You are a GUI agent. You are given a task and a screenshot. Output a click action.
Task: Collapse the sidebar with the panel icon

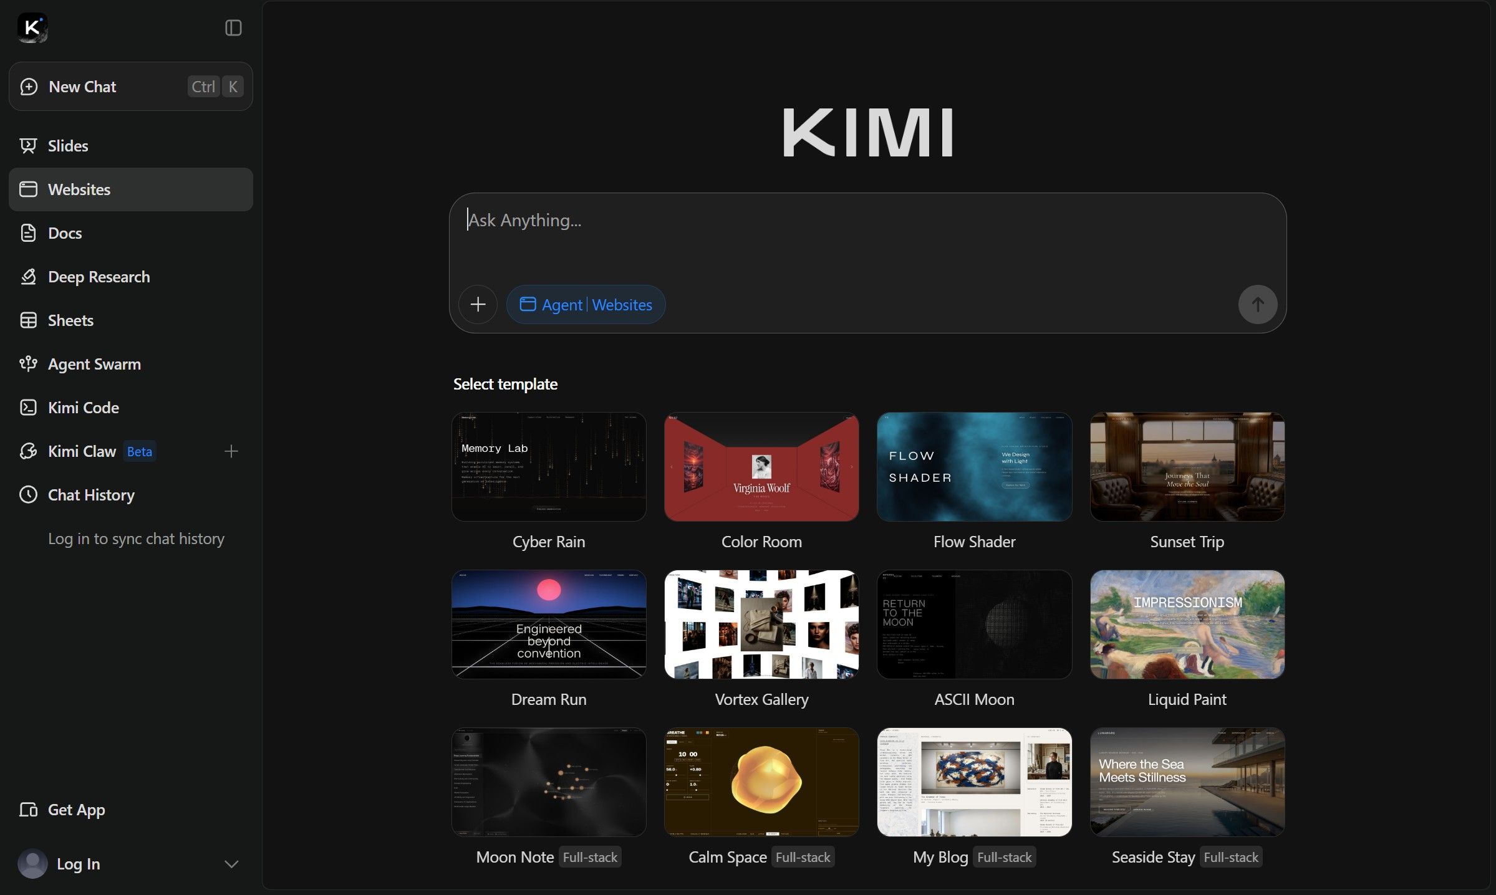click(233, 28)
